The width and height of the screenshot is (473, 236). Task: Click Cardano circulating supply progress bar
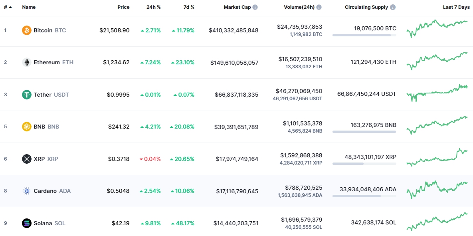tap(364, 196)
